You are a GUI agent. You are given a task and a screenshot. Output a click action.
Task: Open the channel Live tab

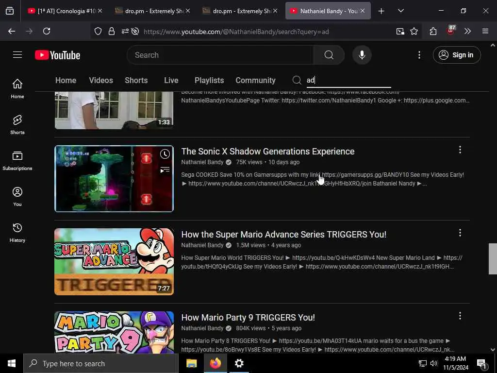(x=171, y=80)
